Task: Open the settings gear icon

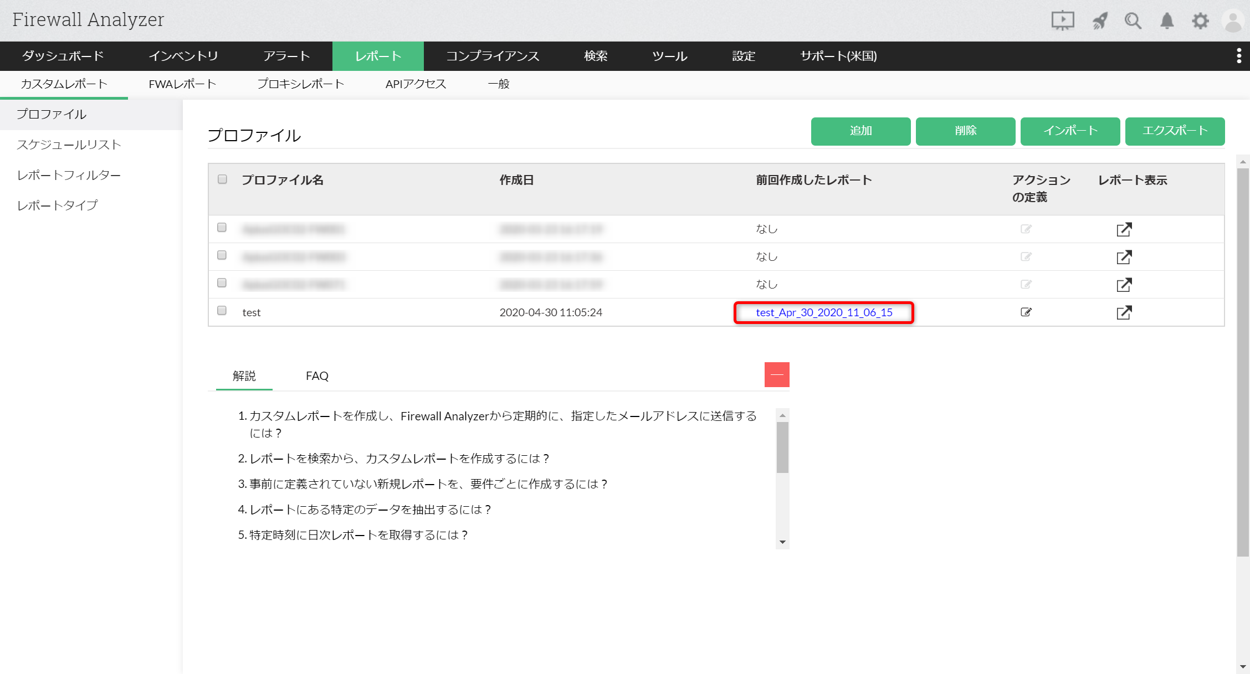Action: (x=1200, y=21)
